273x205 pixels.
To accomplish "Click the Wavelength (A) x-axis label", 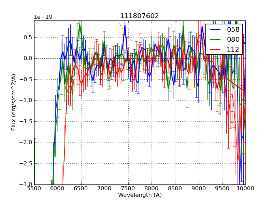I will (x=140, y=195).
